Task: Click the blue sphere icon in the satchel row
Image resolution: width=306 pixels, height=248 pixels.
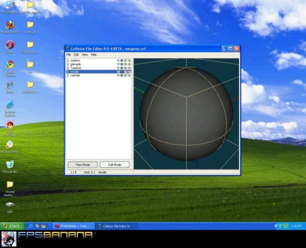Action: (122, 75)
